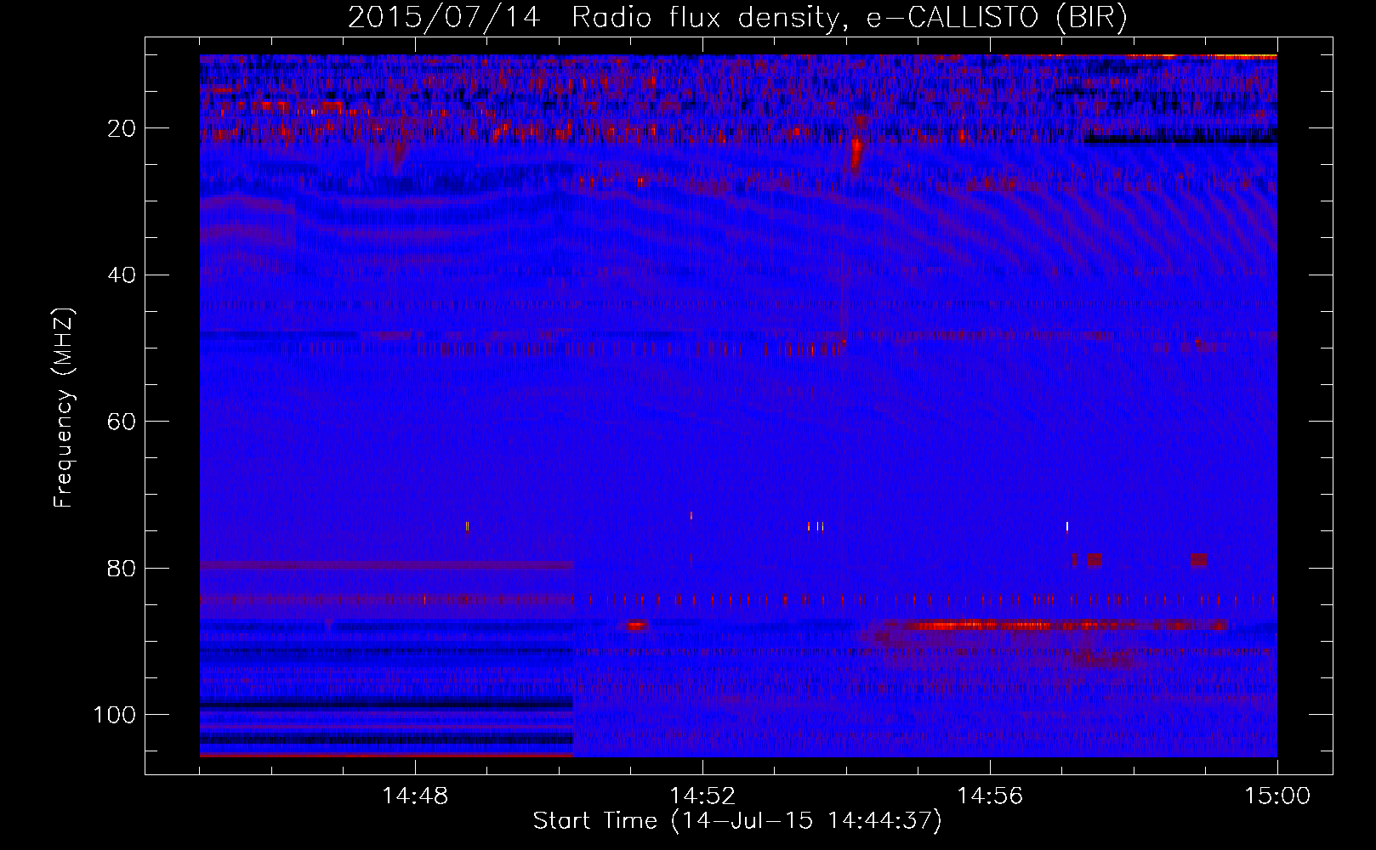
Task: Click the 'Frequency (MHZ)' y-axis label
Action: click(x=64, y=408)
